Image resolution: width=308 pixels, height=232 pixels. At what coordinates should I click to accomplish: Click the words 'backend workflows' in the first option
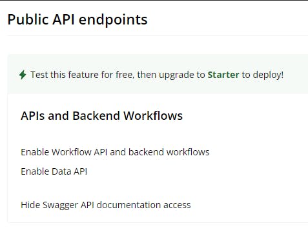169,152
